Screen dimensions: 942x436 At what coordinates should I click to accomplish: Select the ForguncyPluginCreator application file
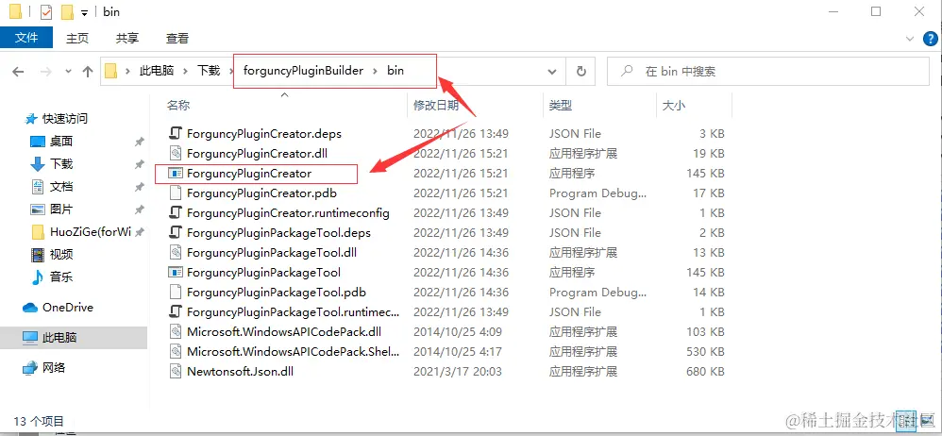coord(249,173)
